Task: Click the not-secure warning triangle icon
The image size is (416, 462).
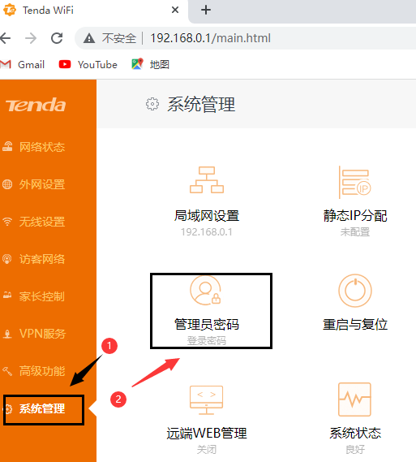Action: [x=89, y=38]
